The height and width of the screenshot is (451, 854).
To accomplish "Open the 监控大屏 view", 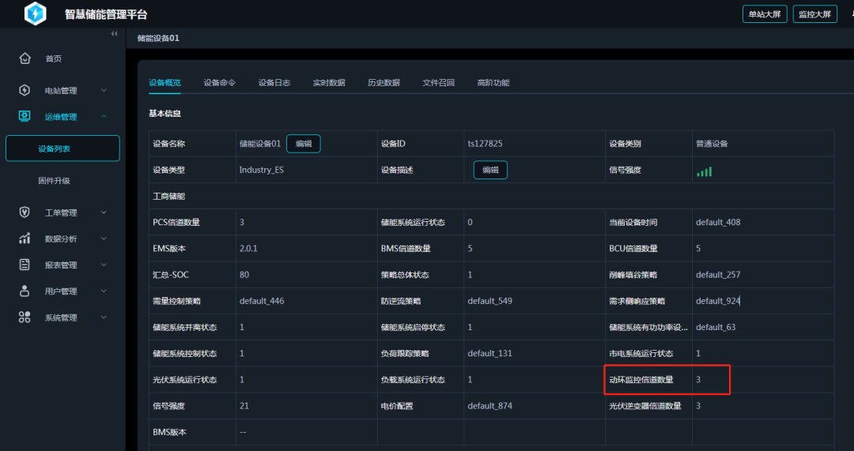I will tap(814, 14).
